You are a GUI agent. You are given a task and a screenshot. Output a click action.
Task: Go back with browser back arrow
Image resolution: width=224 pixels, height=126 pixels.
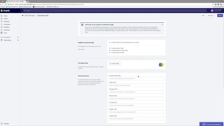pos(1,5)
